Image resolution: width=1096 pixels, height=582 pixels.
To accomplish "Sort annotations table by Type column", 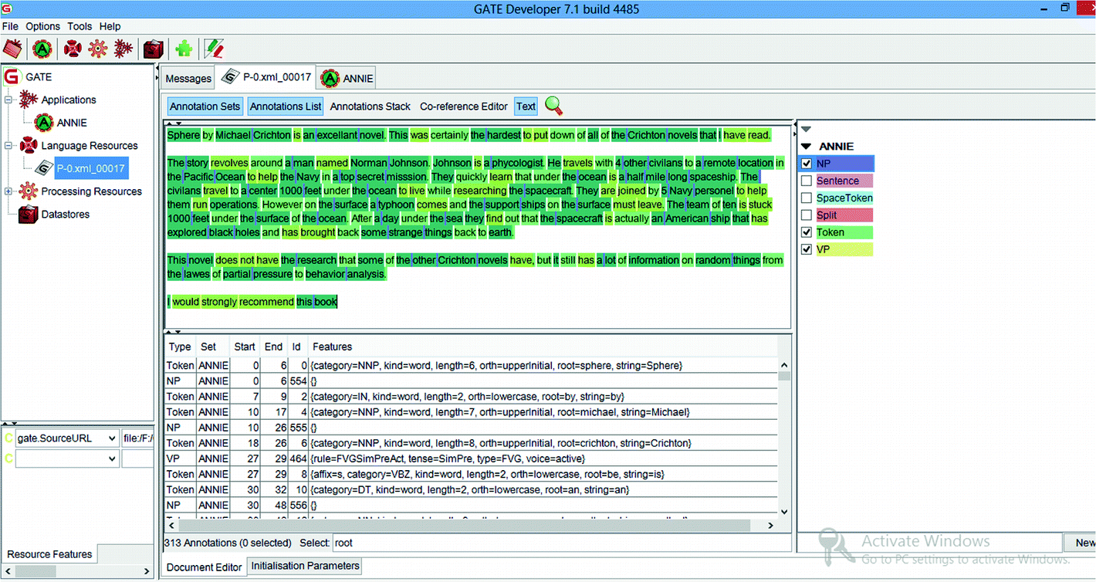I will tap(180, 347).
